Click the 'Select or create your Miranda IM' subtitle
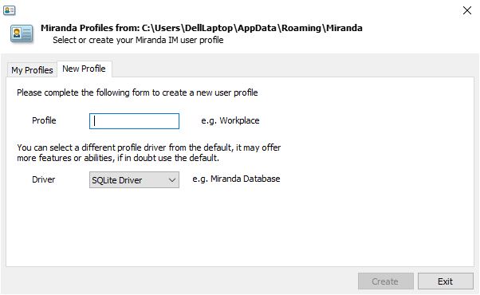The image size is (480, 295). 138,40
